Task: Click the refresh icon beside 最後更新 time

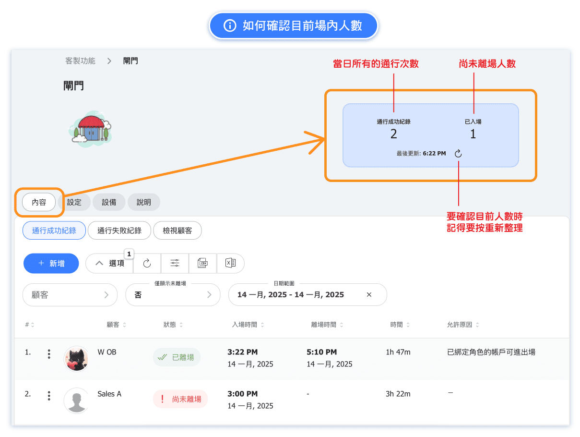Action: pos(458,154)
